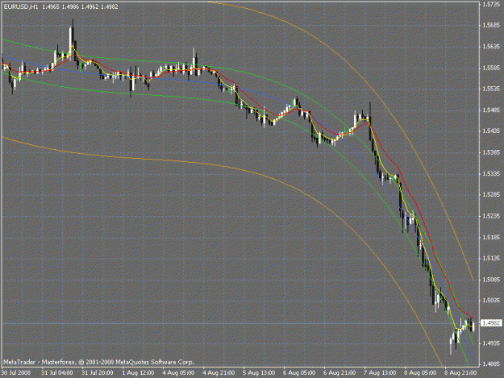The width and height of the screenshot is (504, 378).
Task: Click price scale value 1.5285
Action: [x=491, y=194]
